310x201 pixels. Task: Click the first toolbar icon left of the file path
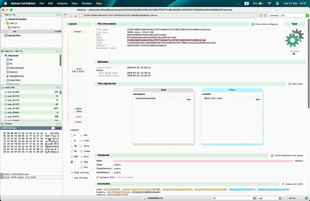point(66,15)
